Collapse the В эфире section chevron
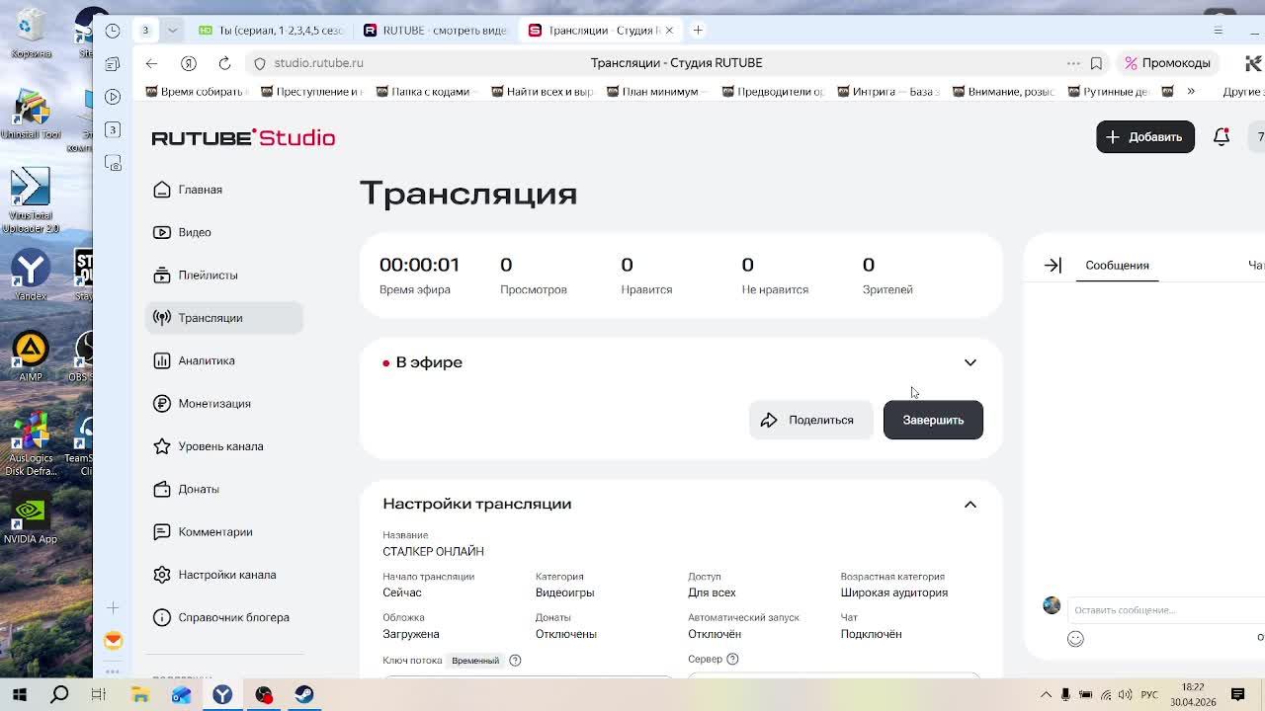The height and width of the screenshot is (711, 1265). pyautogui.click(x=970, y=362)
